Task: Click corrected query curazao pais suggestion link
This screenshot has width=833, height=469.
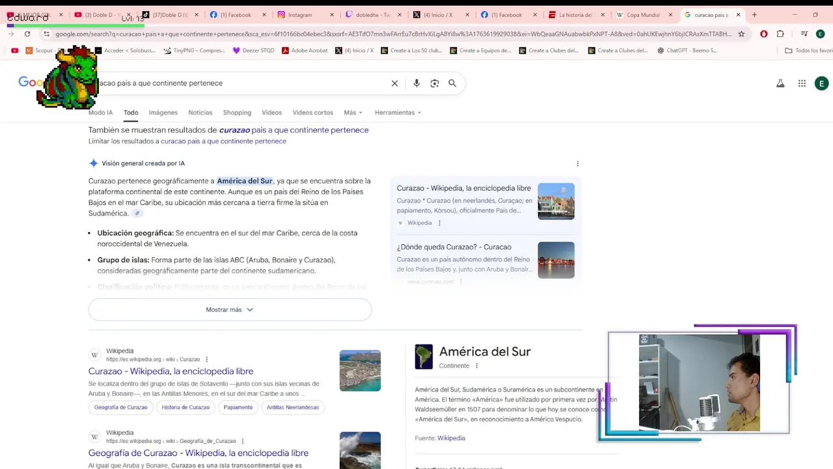Action: coord(294,130)
